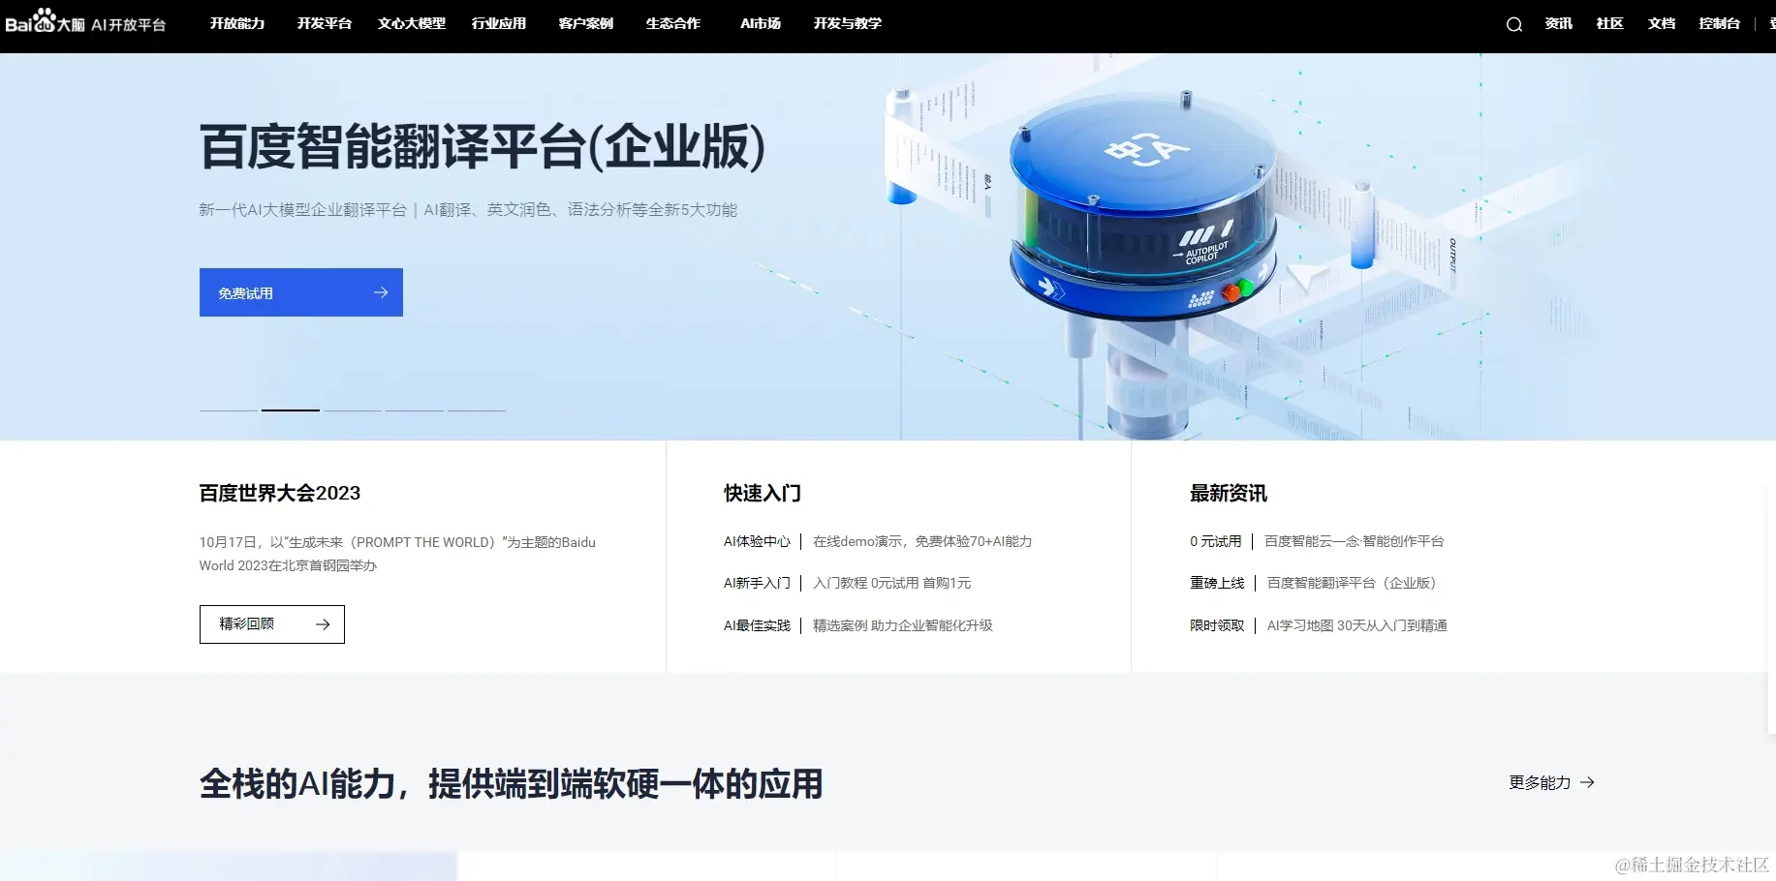Open the 客户案例 menu
Screen dimensions: 1776x881
click(586, 23)
